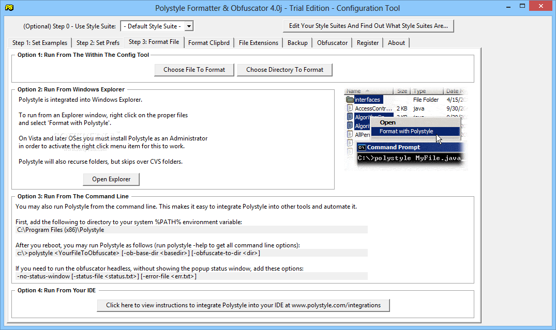Open the Default Style Suite dropdown
Image resolution: width=556 pixels, height=330 pixels.
(157, 26)
